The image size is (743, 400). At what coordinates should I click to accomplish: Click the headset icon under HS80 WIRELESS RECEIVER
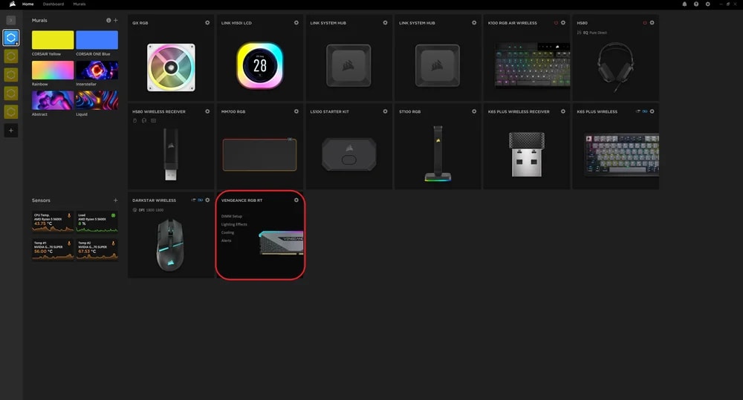[144, 121]
